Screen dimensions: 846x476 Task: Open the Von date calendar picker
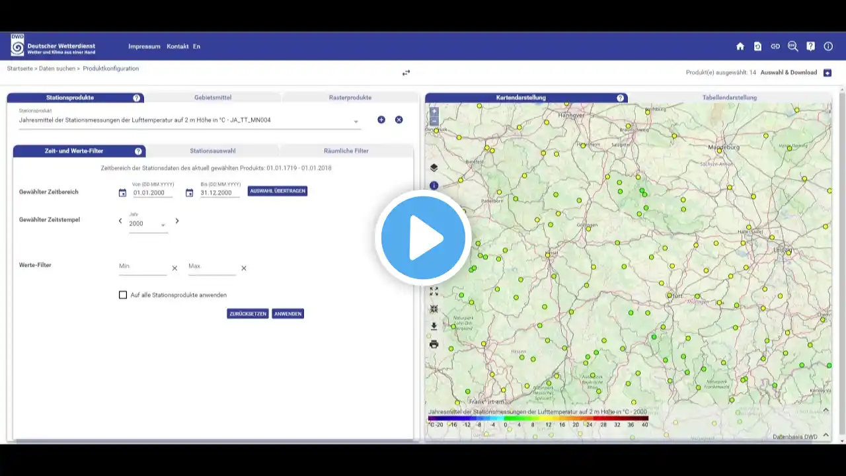coord(122,193)
